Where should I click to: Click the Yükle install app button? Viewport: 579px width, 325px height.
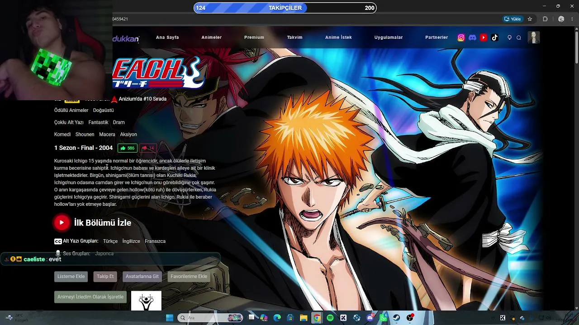[513, 19]
